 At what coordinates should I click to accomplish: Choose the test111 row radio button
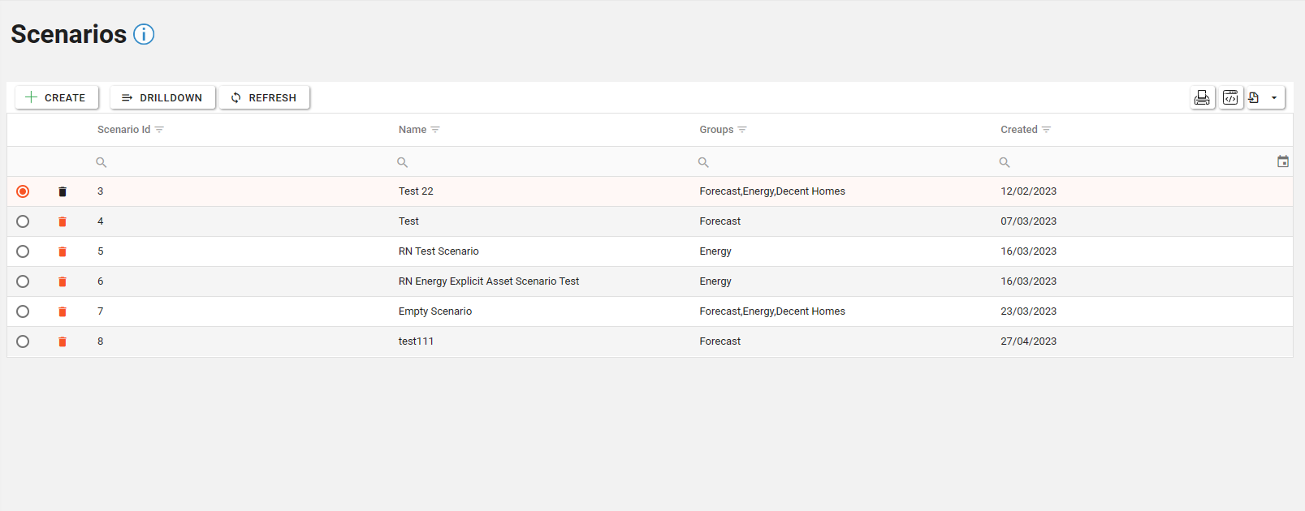pyautogui.click(x=23, y=341)
